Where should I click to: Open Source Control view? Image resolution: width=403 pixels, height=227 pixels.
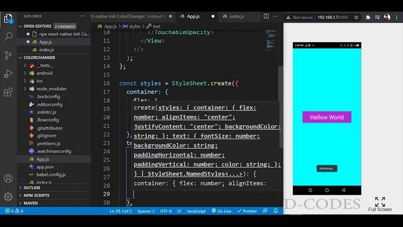[8, 55]
